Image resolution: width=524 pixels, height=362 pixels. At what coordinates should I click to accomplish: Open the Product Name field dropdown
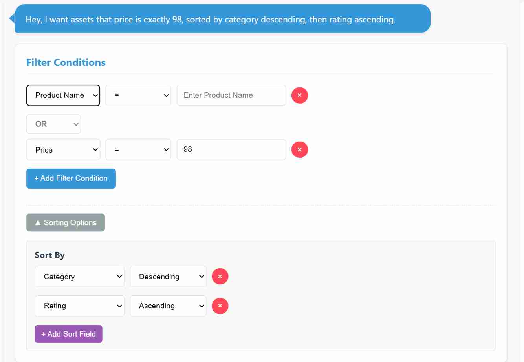(x=63, y=95)
